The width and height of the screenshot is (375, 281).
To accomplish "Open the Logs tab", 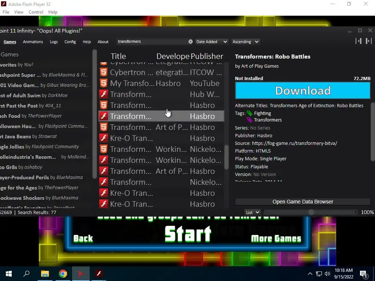I will click(x=53, y=42).
